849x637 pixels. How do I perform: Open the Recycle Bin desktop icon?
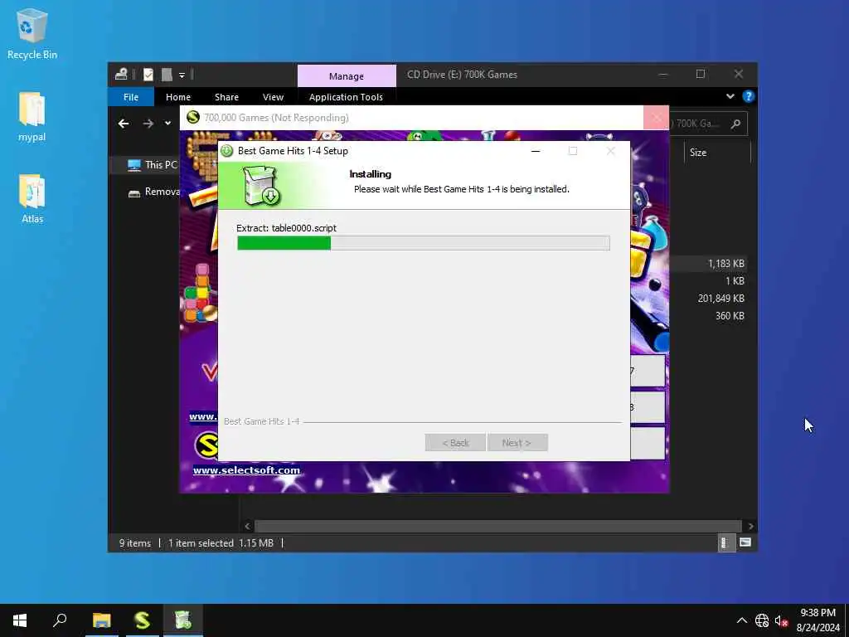click(32, 34)
